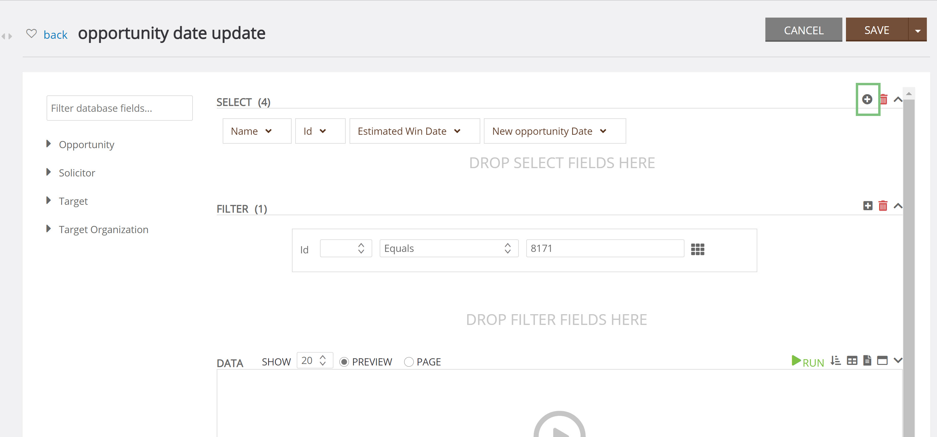Viewport: 937px width, 437px height.
Task: Collapse the FILTER section
Action: [898, 206]
